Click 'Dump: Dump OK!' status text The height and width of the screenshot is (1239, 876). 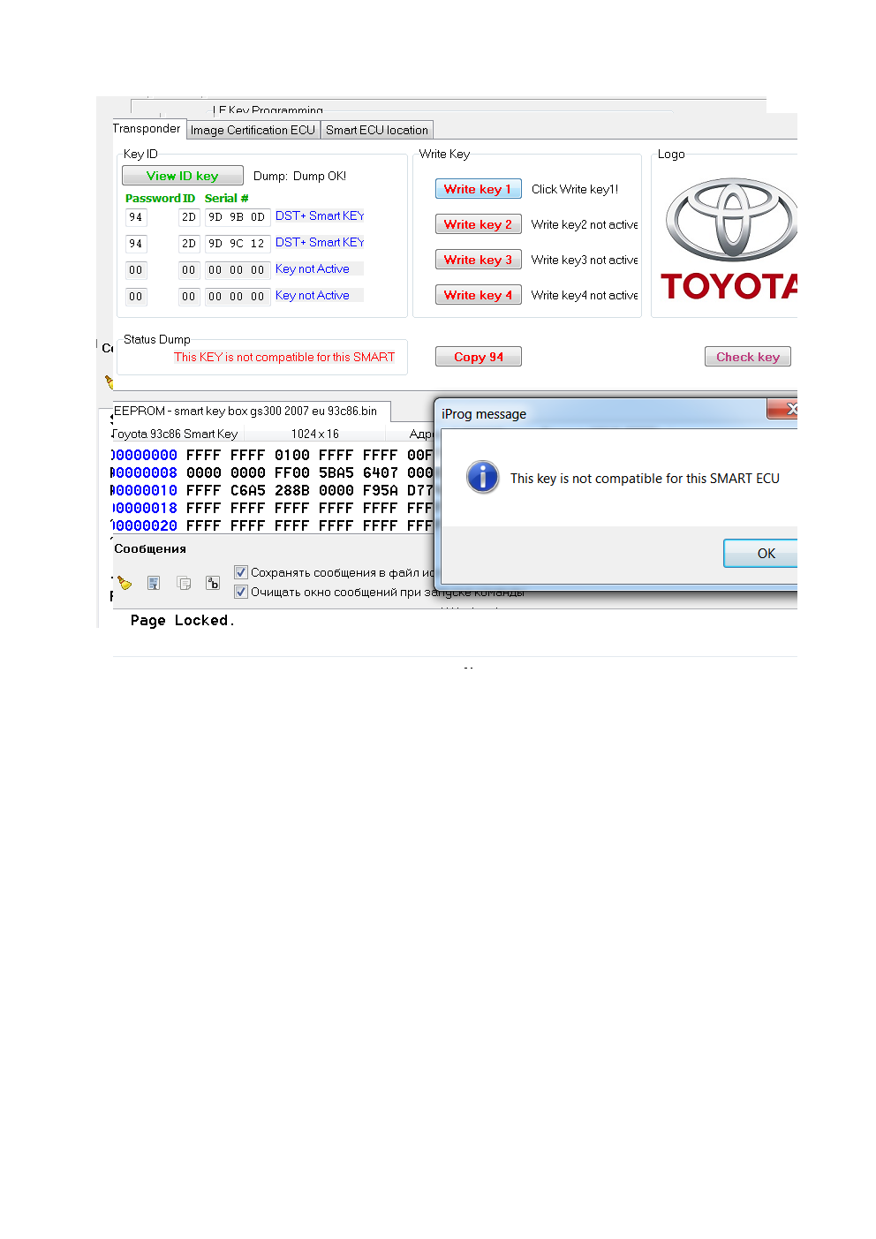coord(300,176)
